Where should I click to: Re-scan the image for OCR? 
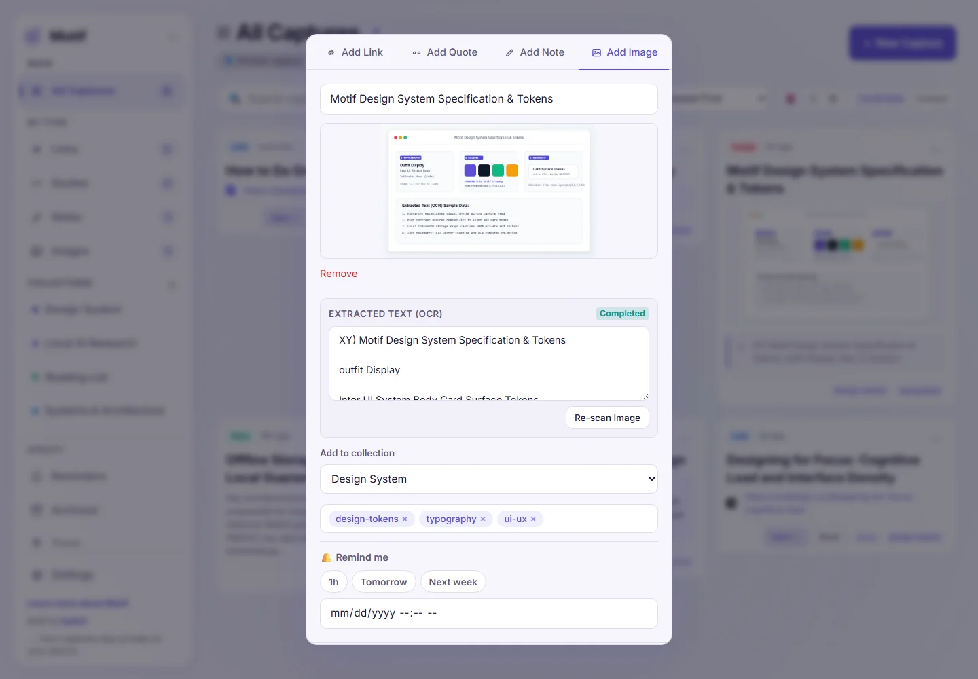click(x=607, y=418)
